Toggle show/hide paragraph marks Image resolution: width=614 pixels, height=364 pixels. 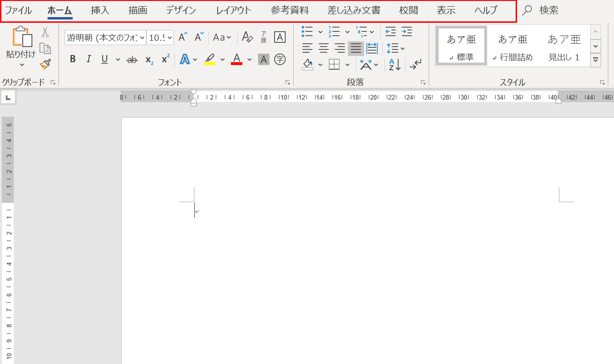pyautogui.click(x=415, y=64)
